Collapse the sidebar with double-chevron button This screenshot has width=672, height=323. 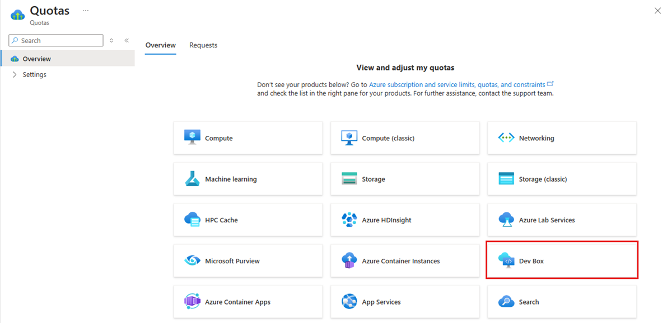pyautogui.click(x=127, y=40)
